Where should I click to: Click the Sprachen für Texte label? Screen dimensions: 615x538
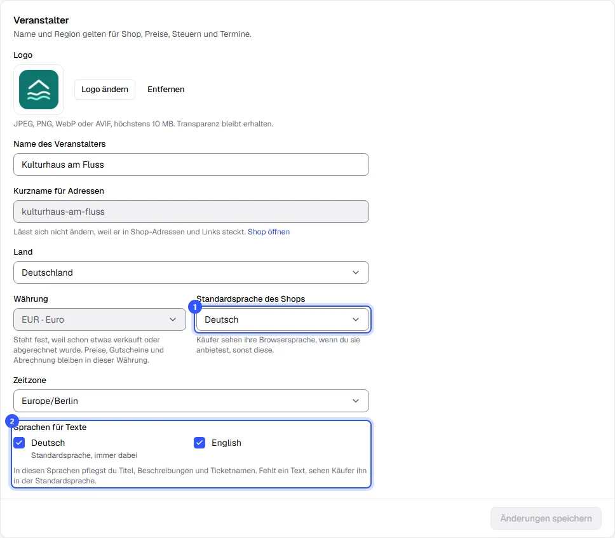pyautogui.click(x=50, y=427)
